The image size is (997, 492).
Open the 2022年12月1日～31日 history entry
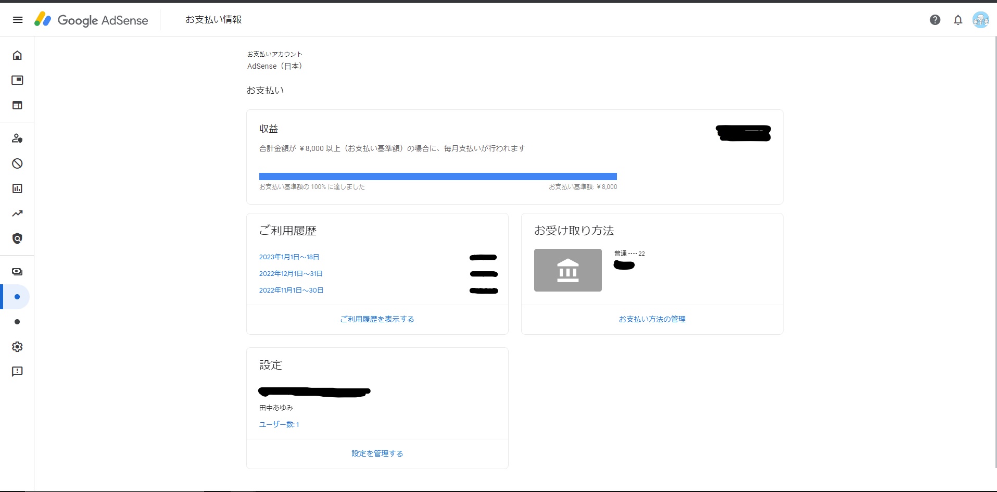pyautogui.click(x=291, y=274)
